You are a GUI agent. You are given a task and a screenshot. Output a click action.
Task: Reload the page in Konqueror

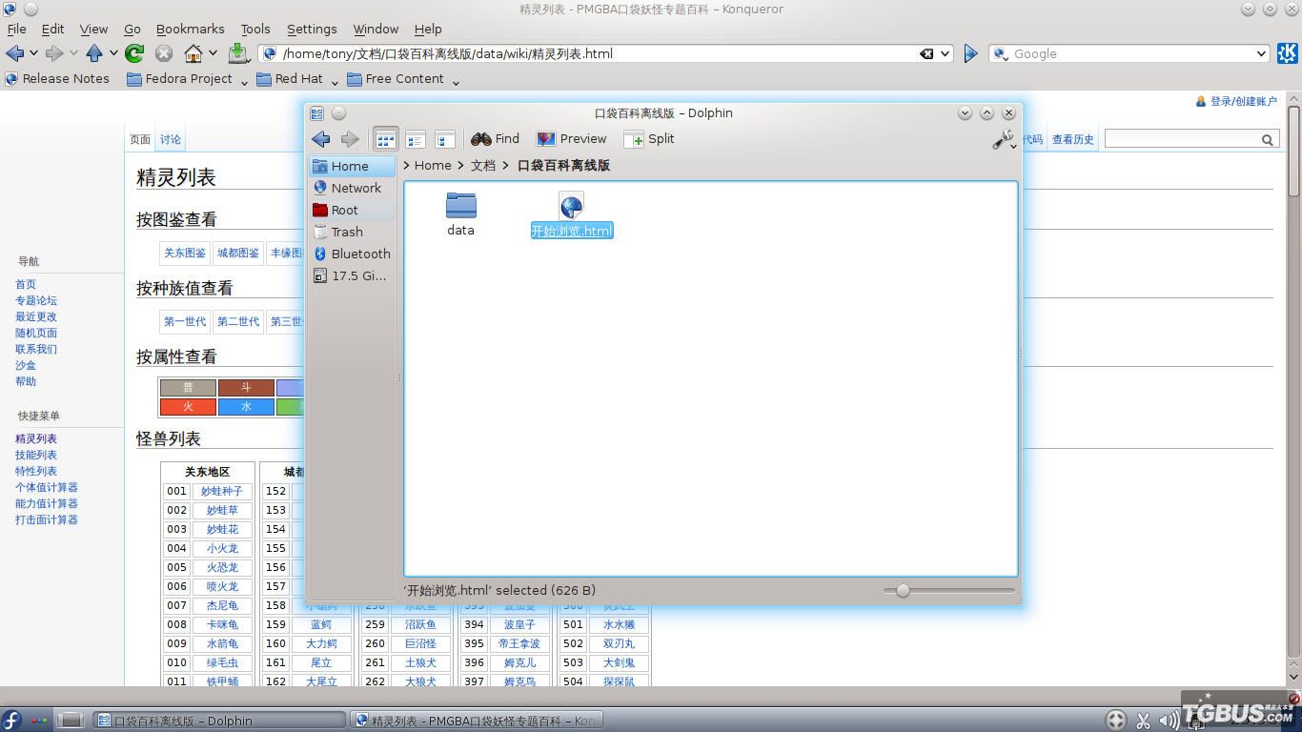point(134,53)
